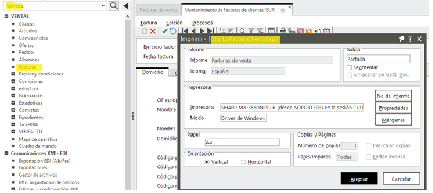Image resolution: width=433 pixels, height=193 pixels.
Task: Click the Propiedades printer button
Action: point(393,108)
